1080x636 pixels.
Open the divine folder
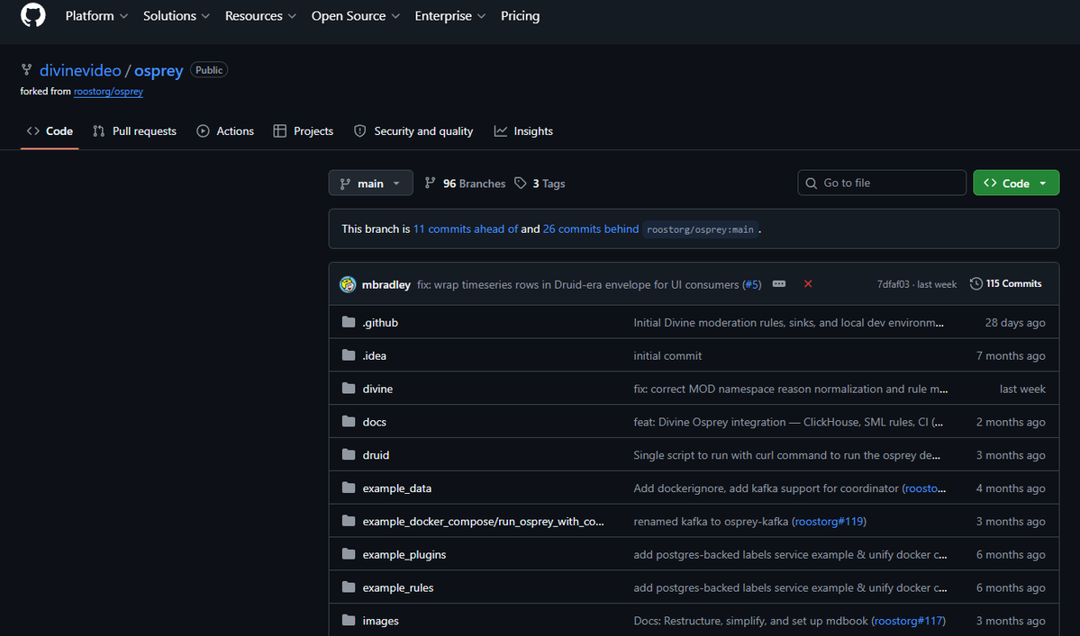coord(377,389)
